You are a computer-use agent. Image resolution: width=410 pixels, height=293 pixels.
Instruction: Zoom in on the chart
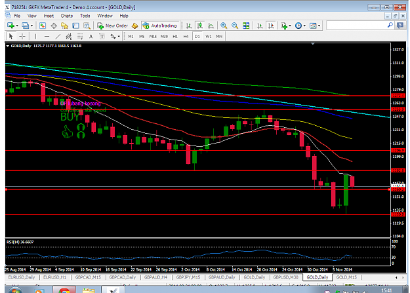coord(224,26)
